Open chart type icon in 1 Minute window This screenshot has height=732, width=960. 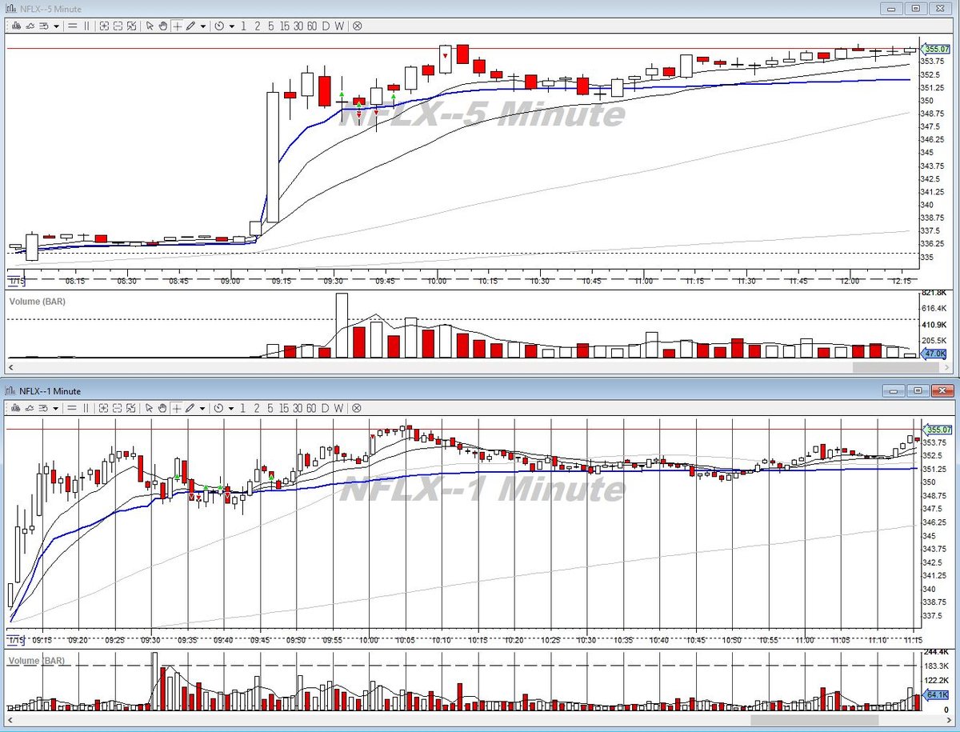click(x=16, y=408)
